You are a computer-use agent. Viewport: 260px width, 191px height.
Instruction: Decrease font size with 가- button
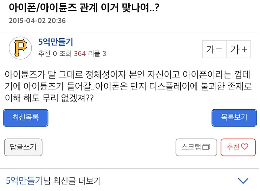coord(214,50)
